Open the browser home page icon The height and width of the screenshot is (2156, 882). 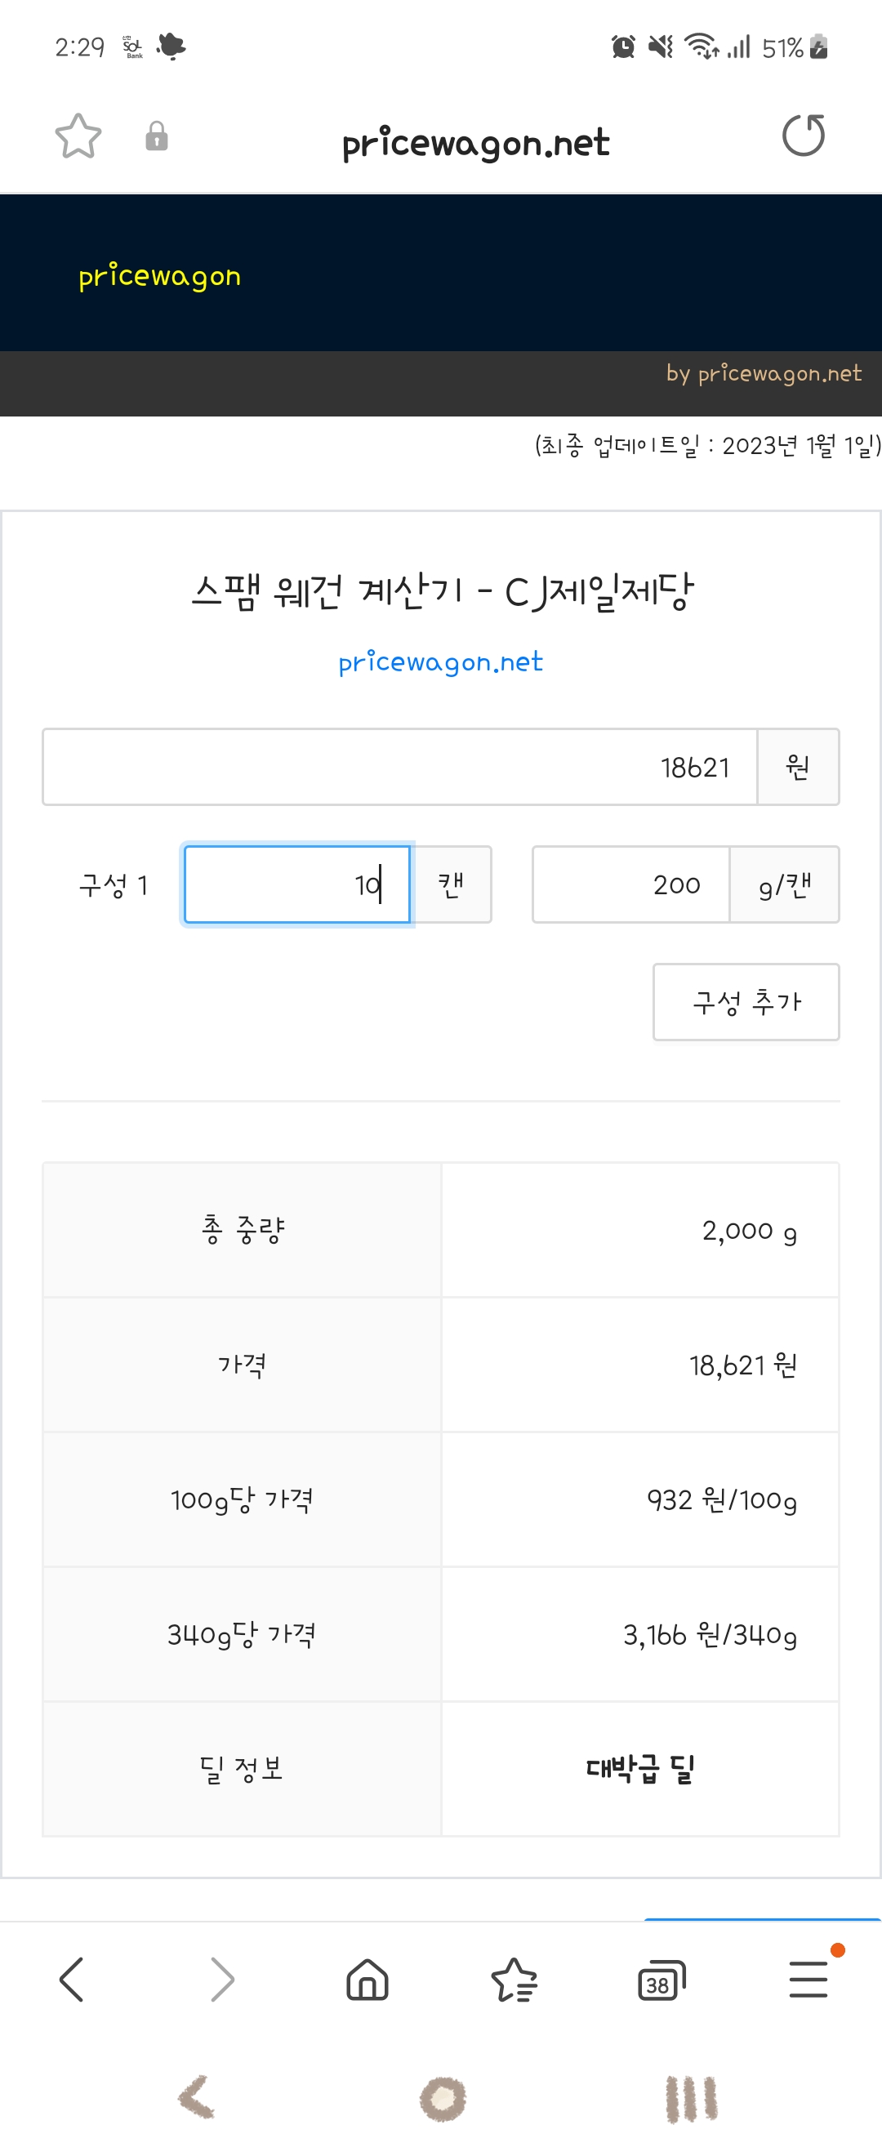[367, 1980]
